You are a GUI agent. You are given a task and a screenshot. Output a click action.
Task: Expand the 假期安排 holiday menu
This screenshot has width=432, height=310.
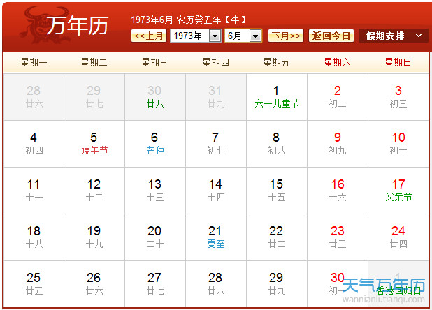[394, 36]
